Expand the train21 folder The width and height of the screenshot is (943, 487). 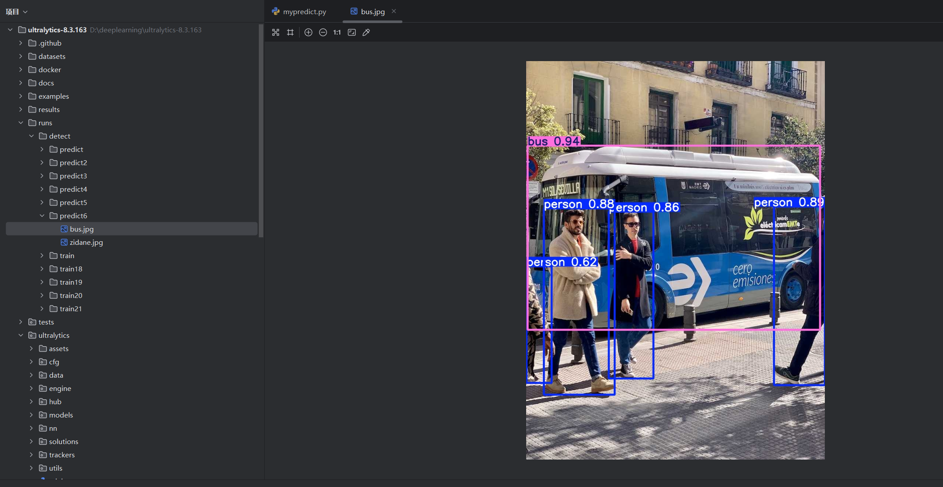click(x=42, y=309)
